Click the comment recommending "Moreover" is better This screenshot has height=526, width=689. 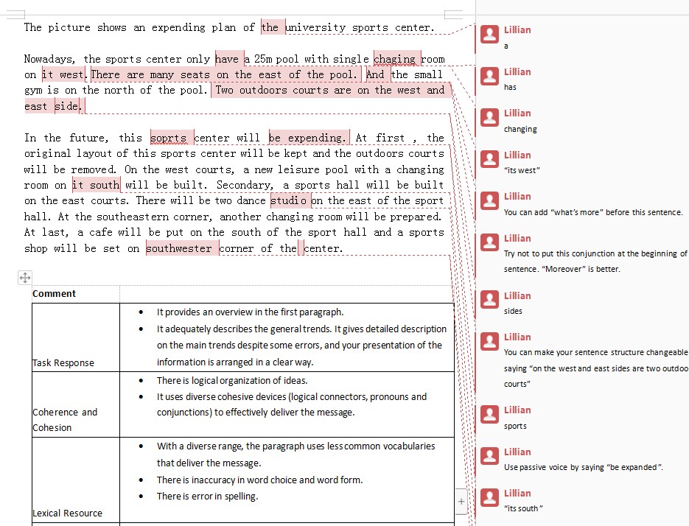(596, 261)
